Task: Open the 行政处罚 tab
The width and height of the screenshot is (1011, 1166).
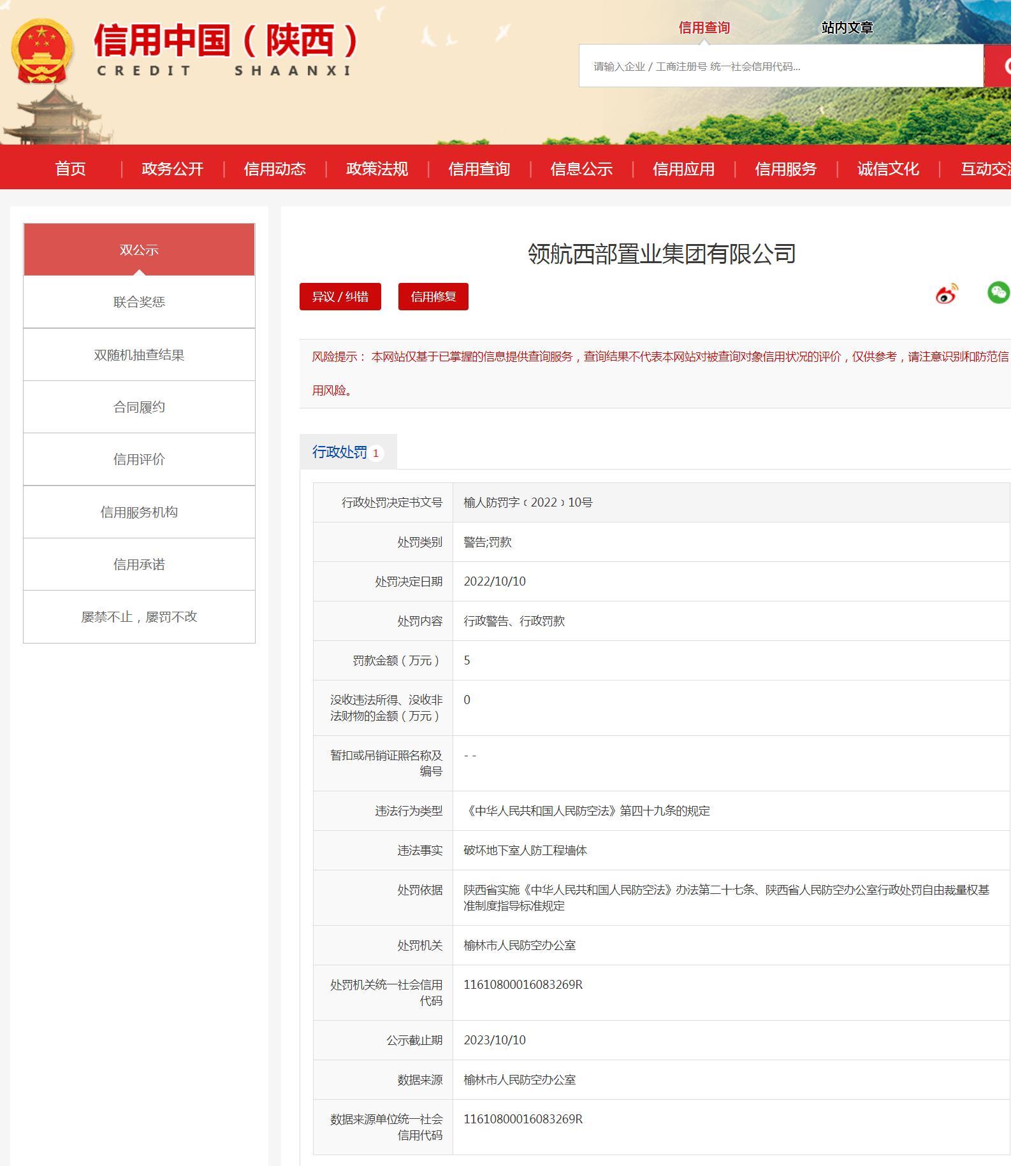Action: [348, 452]
